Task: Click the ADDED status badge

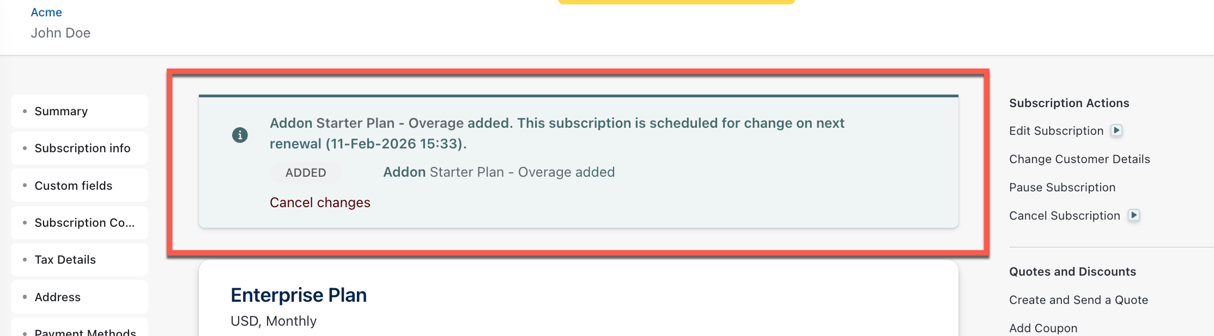Action: point(306,173)
